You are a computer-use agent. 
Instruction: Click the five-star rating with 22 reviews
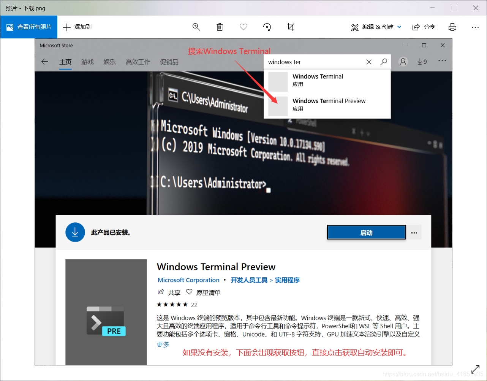(177, 305)
